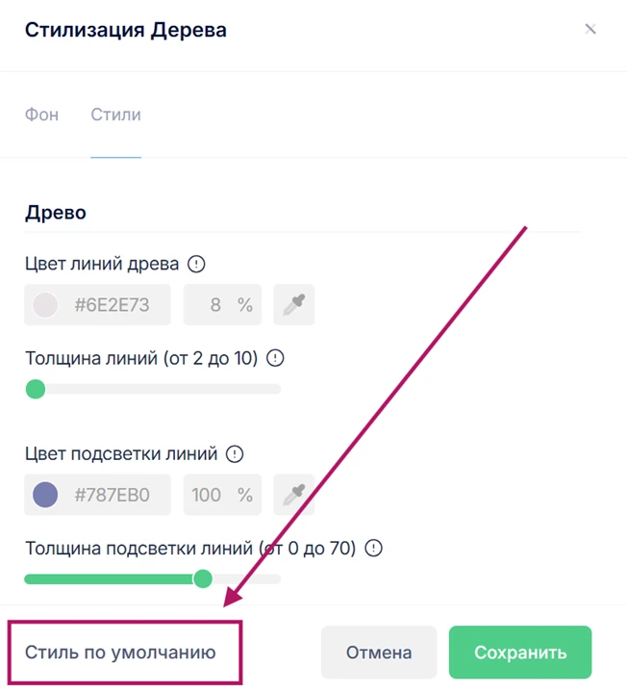Click the purple highlight color swatch
627x693 pixels.
click(x=45, y=496)
